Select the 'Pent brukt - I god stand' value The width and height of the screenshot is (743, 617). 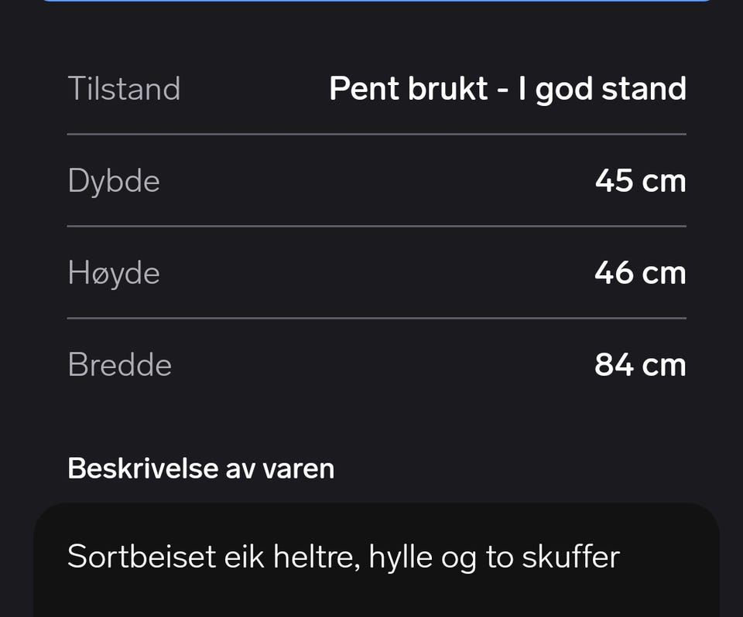[508, 89]
